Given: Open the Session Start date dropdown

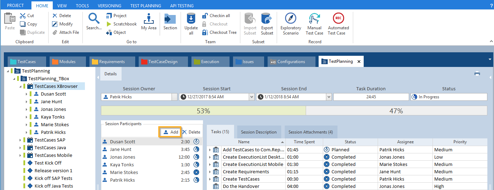Looking at the screenshot, I should pos(252,97).
